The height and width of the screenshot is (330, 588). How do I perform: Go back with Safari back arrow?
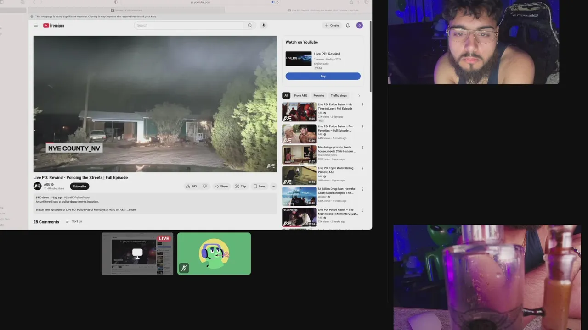pos(34,2)
